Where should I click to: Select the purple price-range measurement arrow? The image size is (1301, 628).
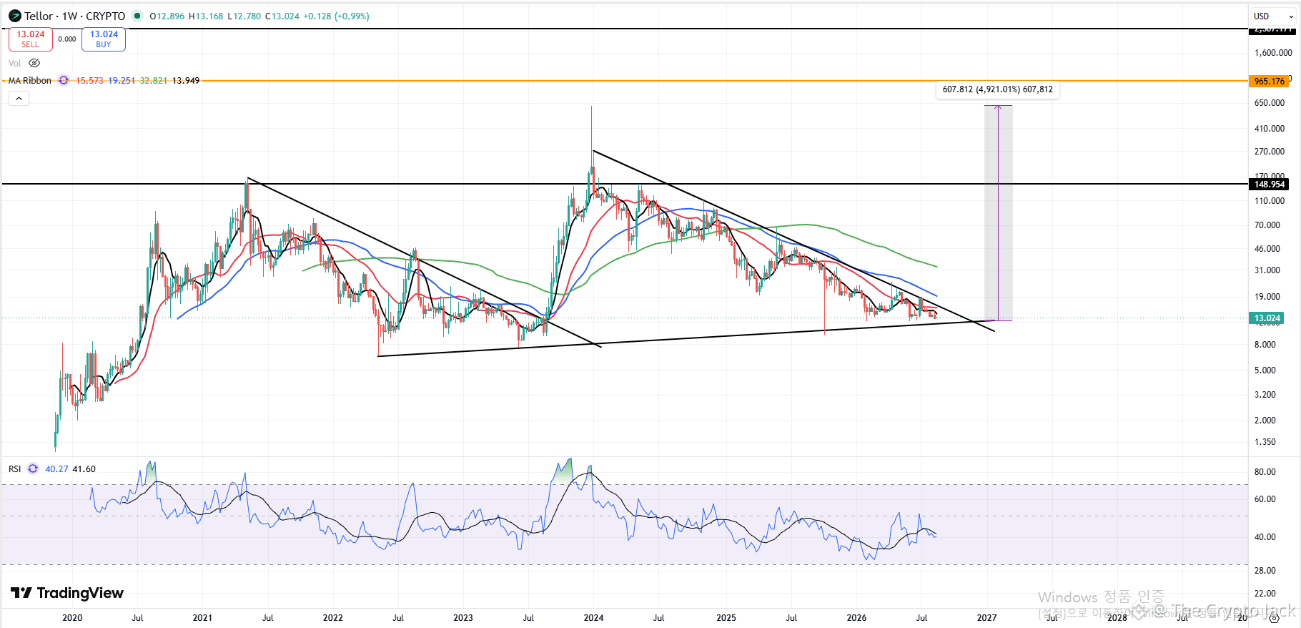998,212
